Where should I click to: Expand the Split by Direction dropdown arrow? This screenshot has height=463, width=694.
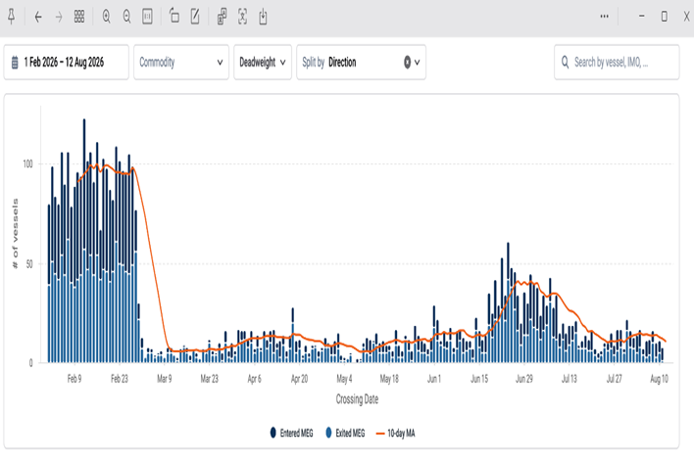(417, 63)
